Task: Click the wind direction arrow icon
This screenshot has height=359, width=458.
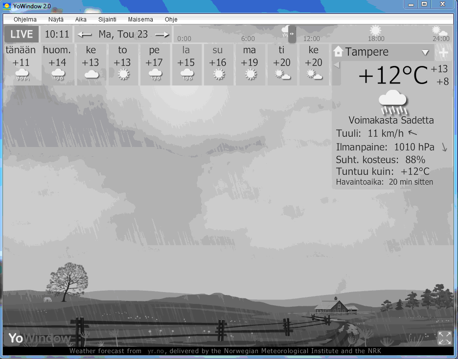Action: click(412, 133)
